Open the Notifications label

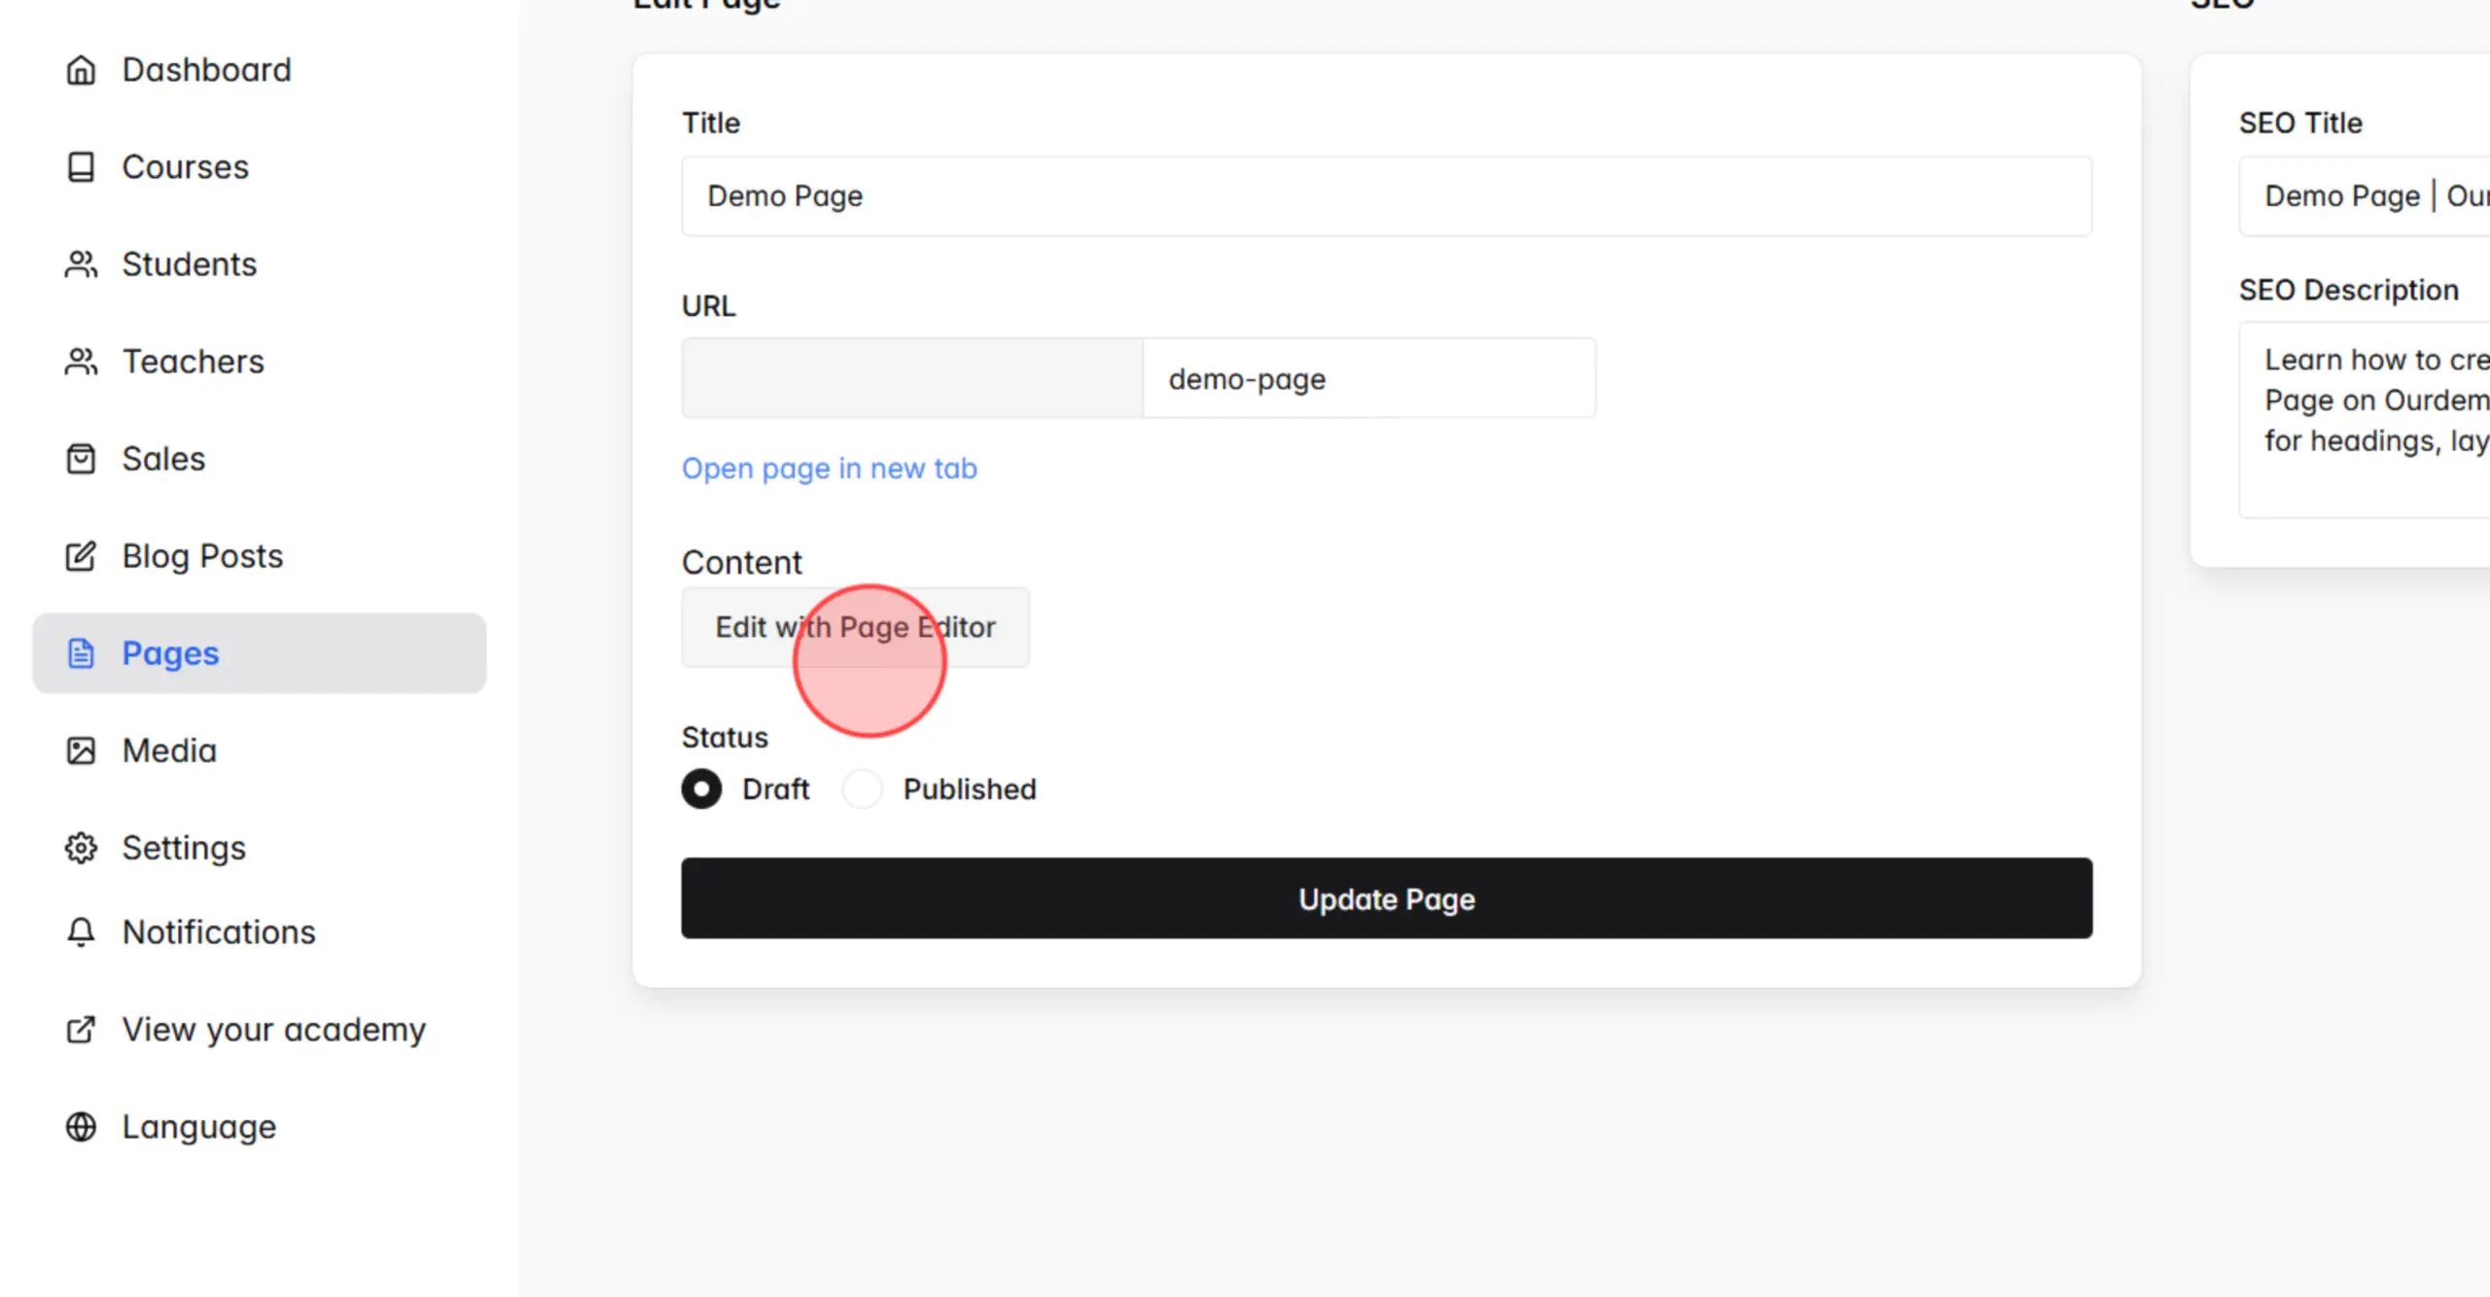click(219, 932)
